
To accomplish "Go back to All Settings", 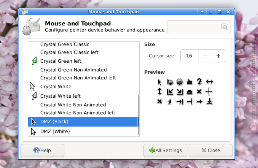I will click(x=165, y=151).
